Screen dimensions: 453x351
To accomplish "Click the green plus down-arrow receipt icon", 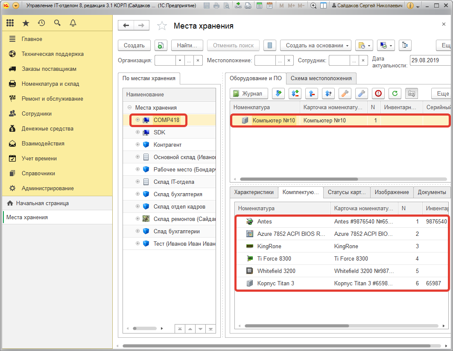I will 278,93.
